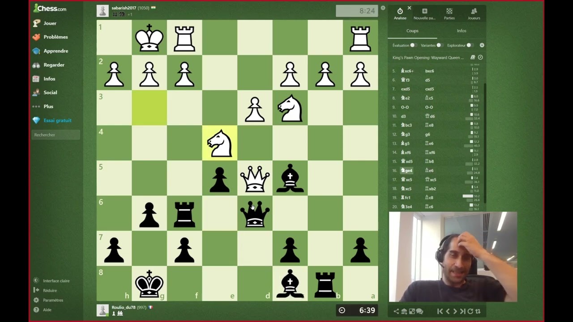Viewport: 573px width, 322px height.
Task: Click the library bank icon
Action: (x=404, y=311)
